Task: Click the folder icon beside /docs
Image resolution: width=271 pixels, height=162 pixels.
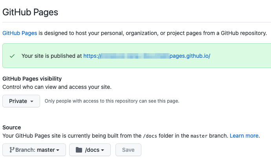Action: tap(79, 150)
